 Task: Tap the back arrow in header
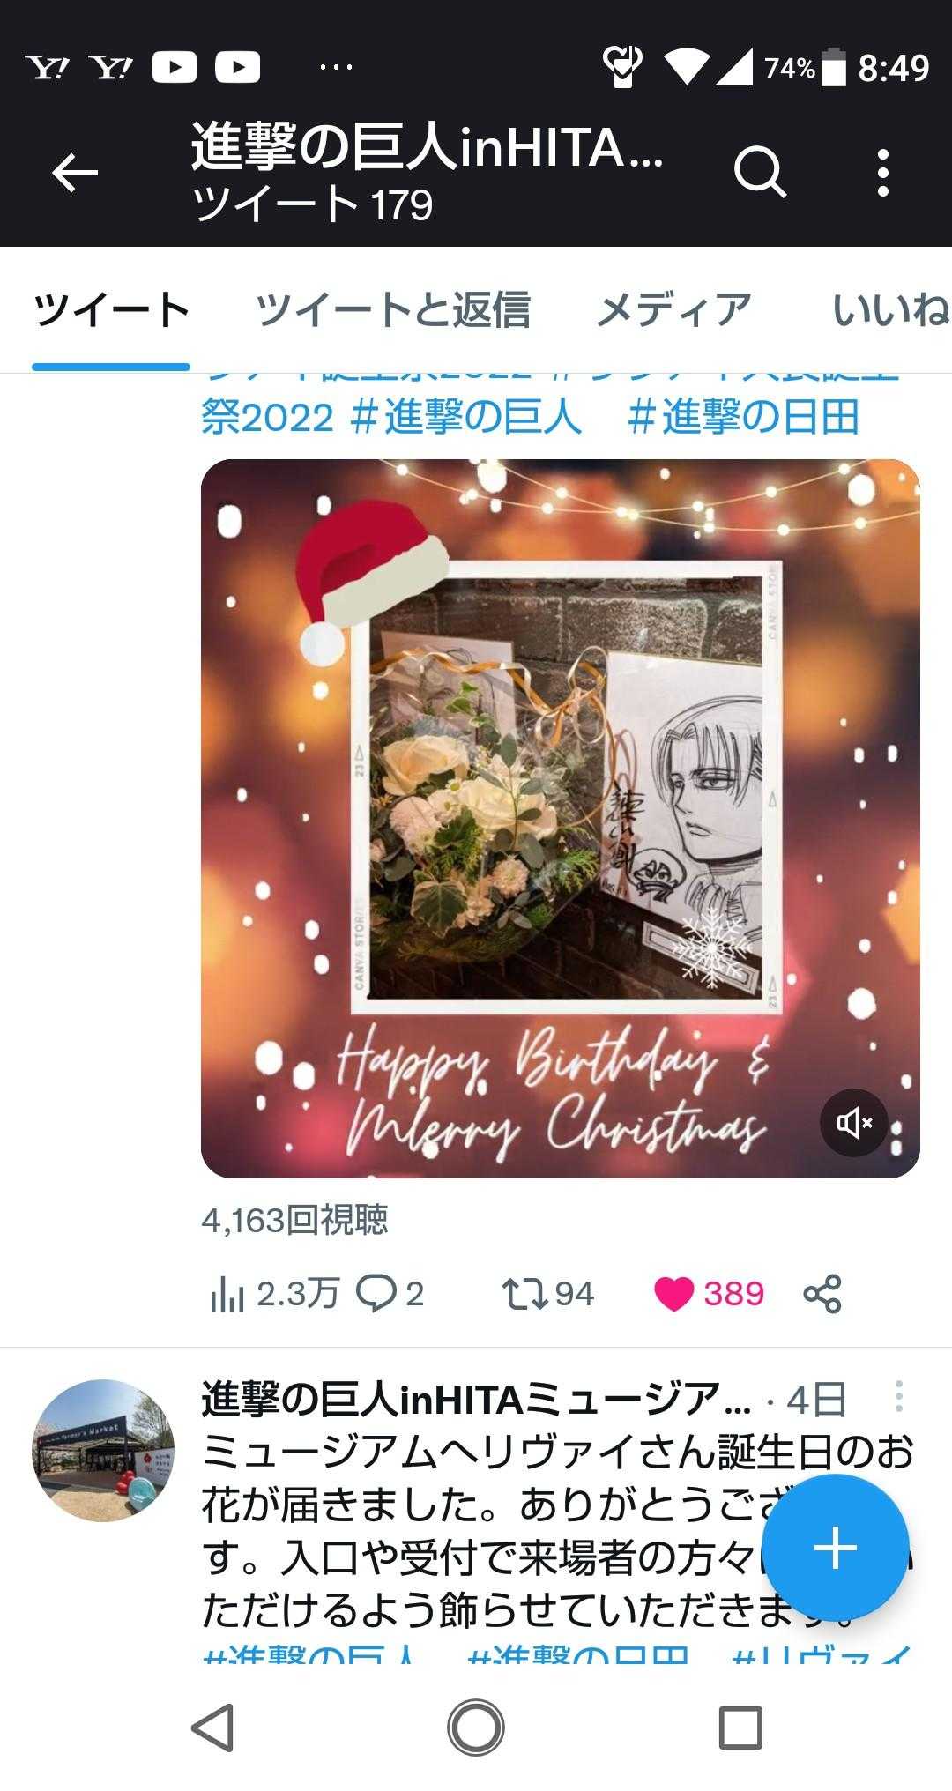click(x=75, y=172)
